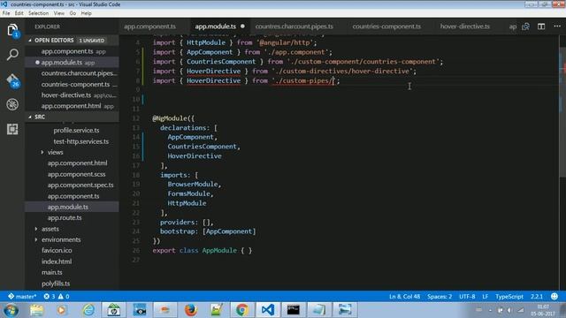The height and width of the screenshot is (318, 566).
Task: Switch to app.component.ts tab
Action: (x=149, y=26)
